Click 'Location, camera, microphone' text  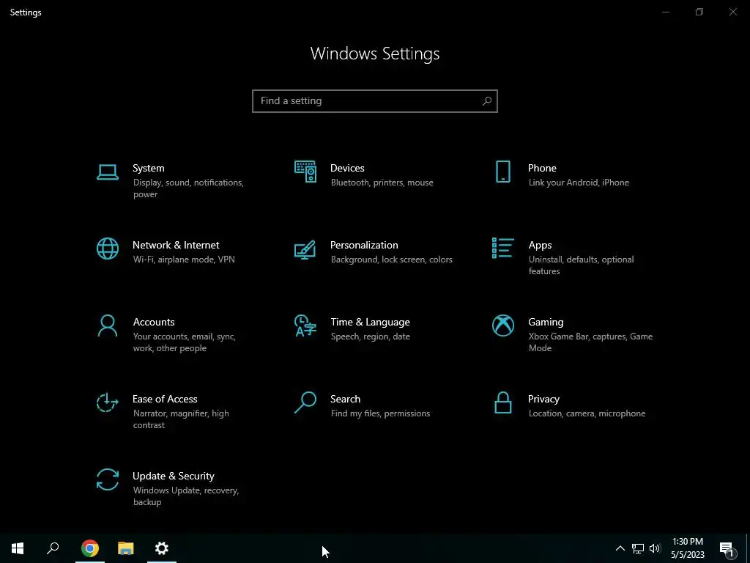pyautogui.click(x=587, y=413)
